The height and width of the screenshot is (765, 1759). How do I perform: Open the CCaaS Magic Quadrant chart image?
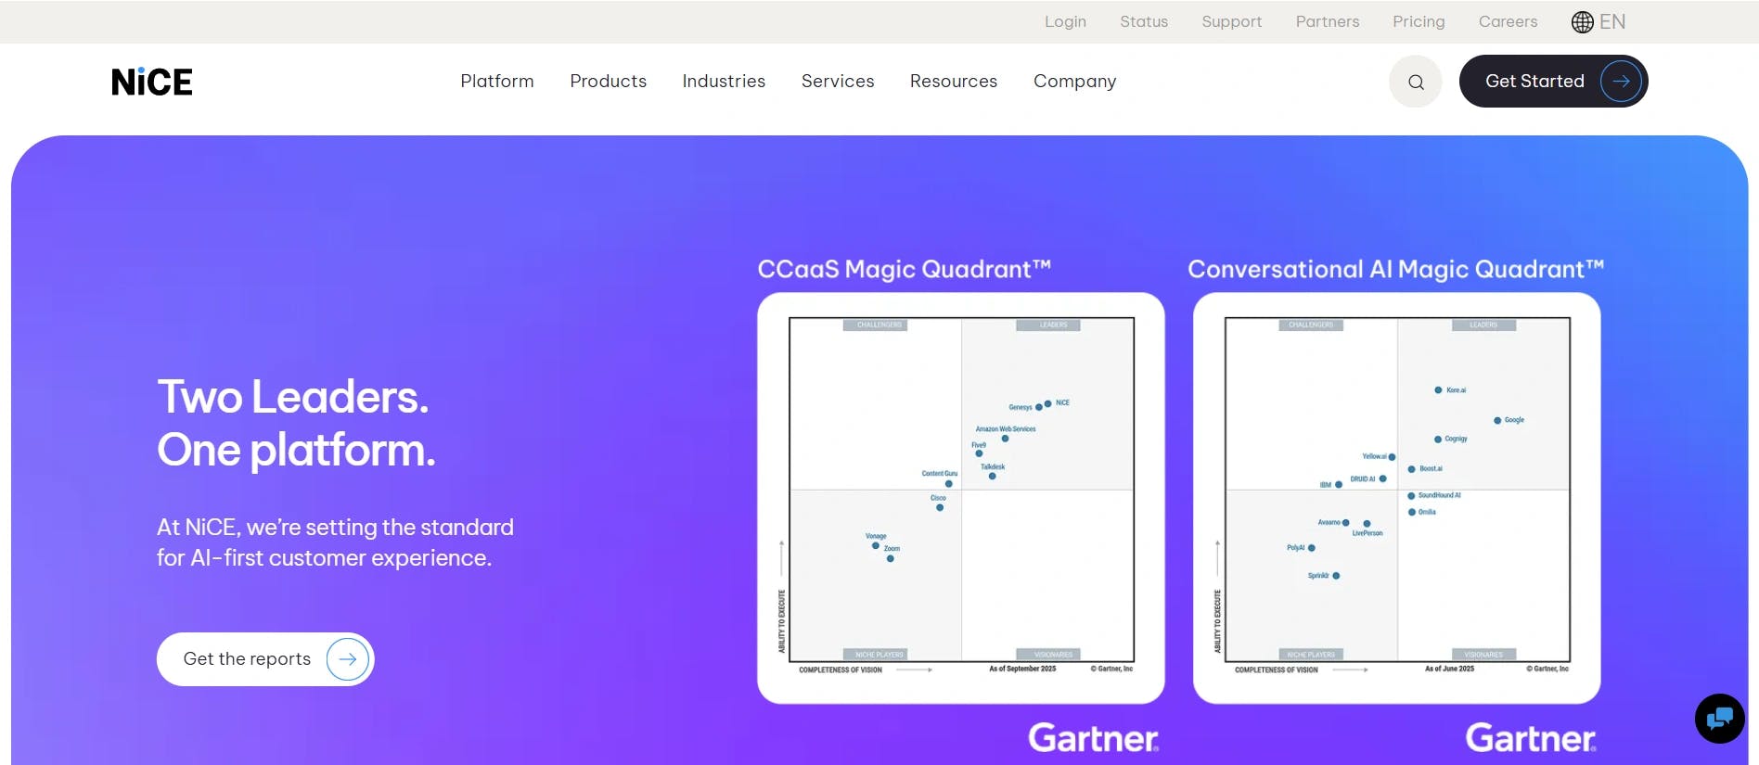point(961,498)
